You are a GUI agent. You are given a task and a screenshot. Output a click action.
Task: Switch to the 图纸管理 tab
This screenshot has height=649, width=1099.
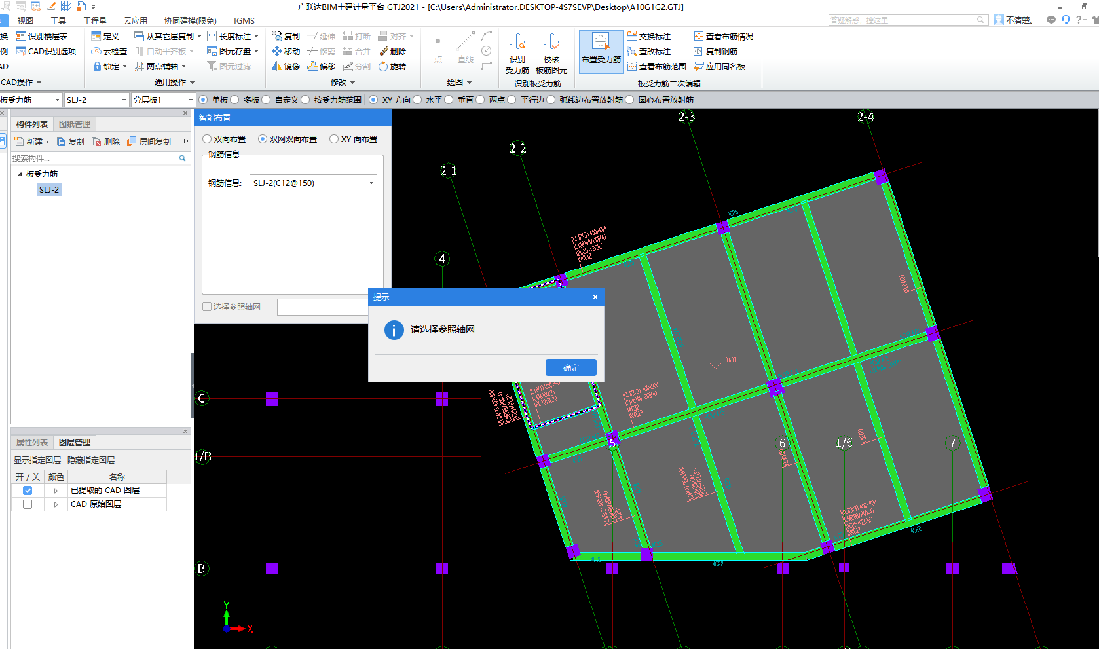tap(75, 124)
